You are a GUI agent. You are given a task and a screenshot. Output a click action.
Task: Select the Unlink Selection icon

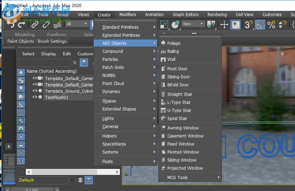pyautogui.click(x=46, y=24)
